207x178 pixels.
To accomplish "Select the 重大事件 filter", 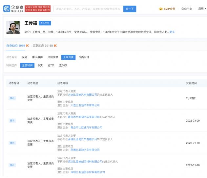I will tap(37, 57).
